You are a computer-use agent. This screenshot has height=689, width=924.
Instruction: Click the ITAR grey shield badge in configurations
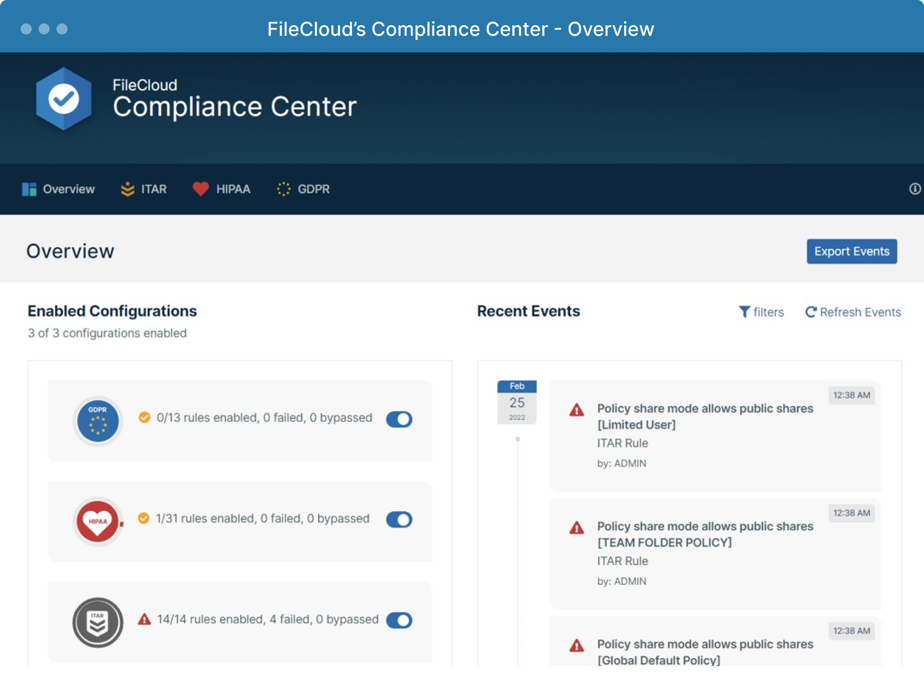[98, 622]
